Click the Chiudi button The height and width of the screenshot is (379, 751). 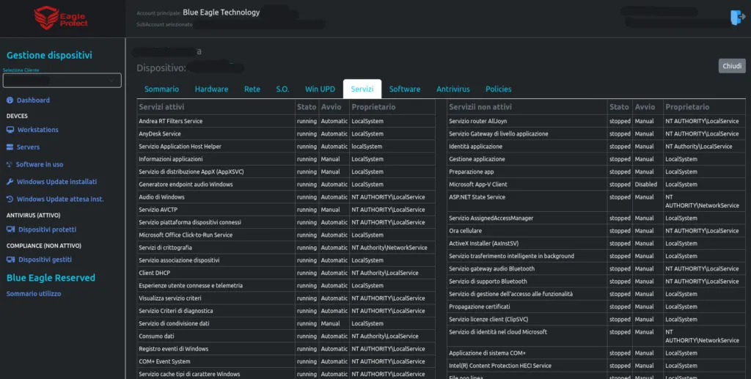[x=732, y=66]
